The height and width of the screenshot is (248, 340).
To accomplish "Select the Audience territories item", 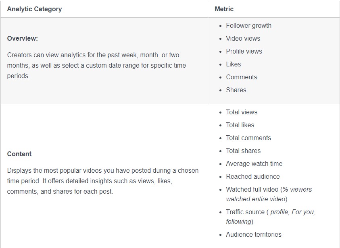I will pos(254,234).
